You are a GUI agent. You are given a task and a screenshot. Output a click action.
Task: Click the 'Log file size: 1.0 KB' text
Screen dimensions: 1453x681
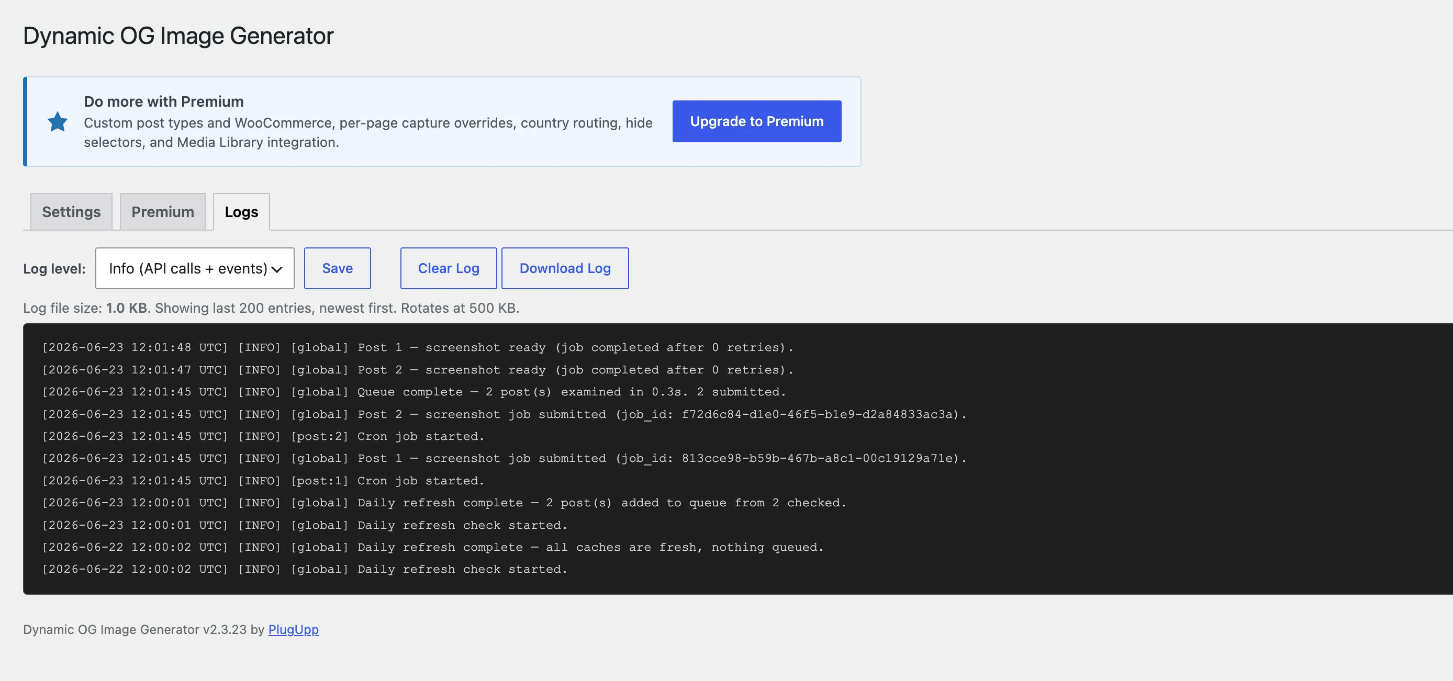(x=85, y=308)
